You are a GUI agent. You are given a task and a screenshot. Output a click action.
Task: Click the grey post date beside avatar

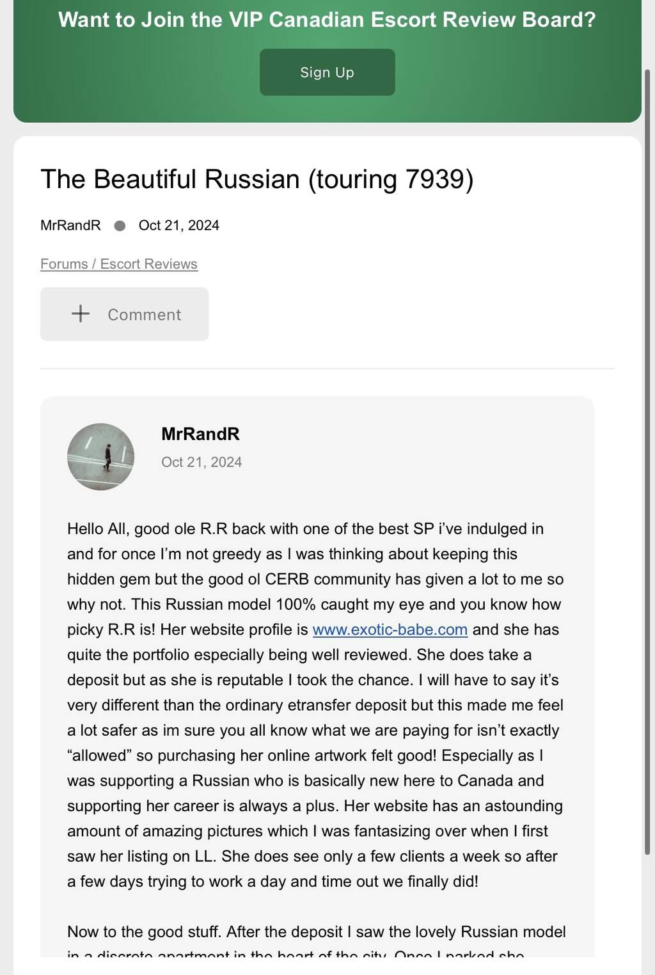pos(201,462)
